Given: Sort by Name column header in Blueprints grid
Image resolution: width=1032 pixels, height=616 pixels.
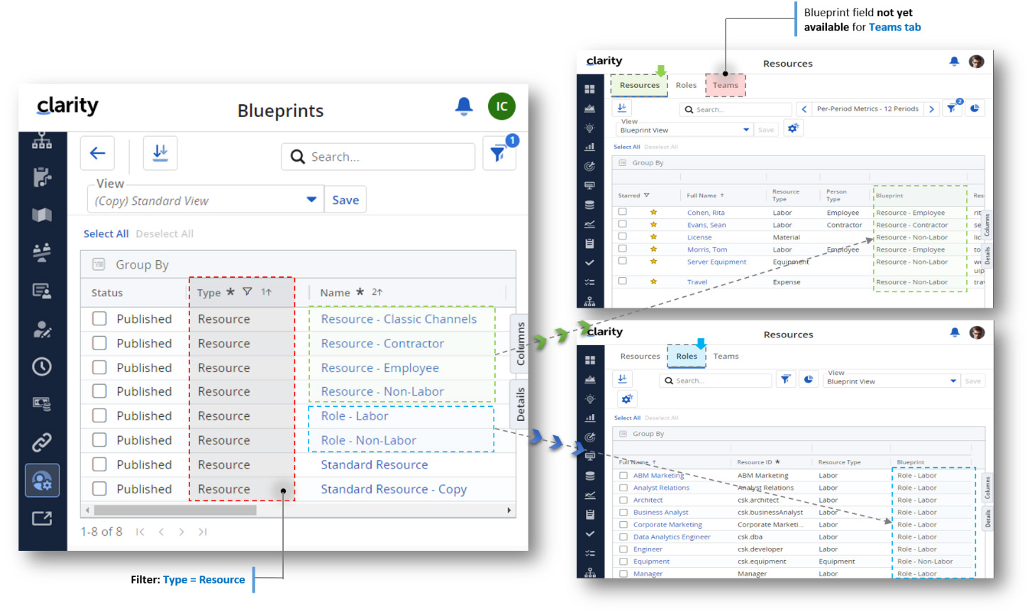Looking at the screenshot, I should click(x=335, y=292).
